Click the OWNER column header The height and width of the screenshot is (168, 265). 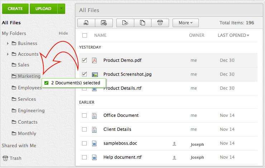coord(197,35)
